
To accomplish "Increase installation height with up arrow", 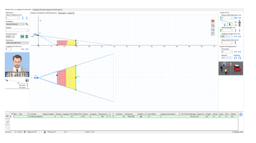I will pyautogui.click(x=23, y=18).
